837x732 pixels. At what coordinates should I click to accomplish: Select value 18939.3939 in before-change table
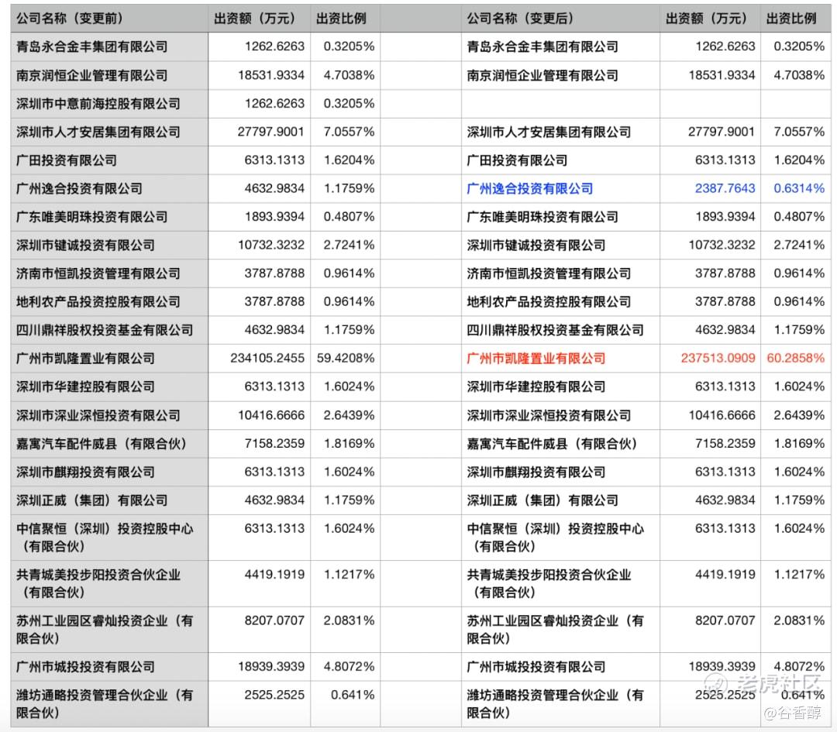tap(271, 666)
